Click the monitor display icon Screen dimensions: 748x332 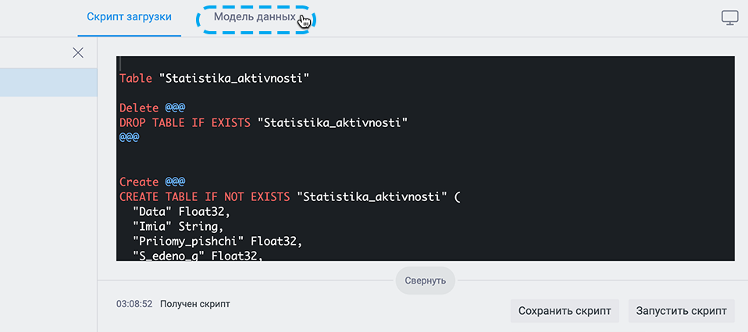[x=730, y=18]
